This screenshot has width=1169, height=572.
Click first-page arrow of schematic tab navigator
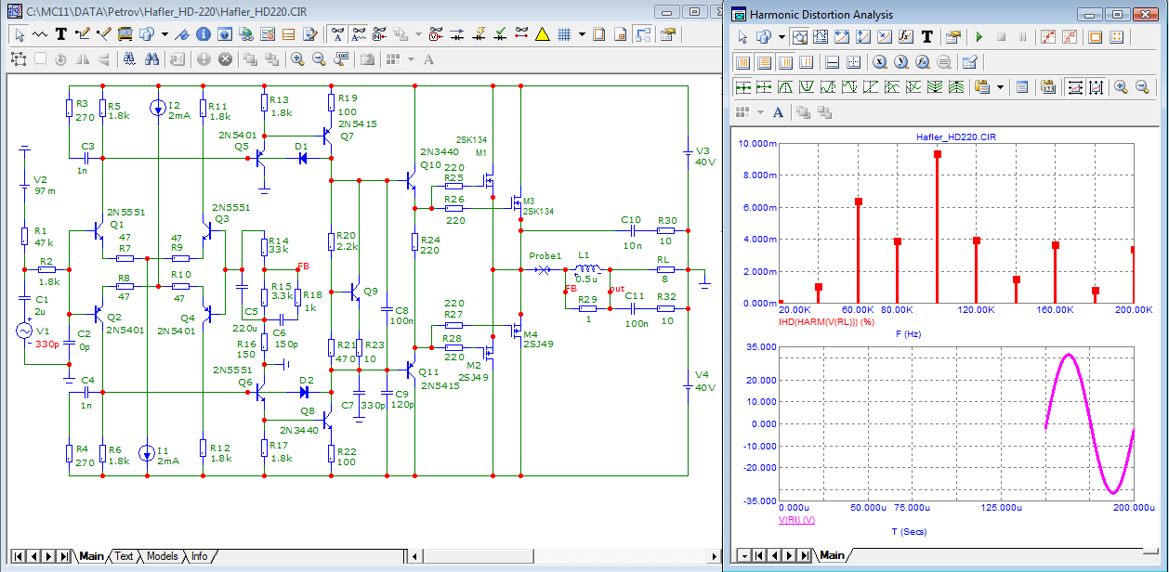[x=18, y=556]
